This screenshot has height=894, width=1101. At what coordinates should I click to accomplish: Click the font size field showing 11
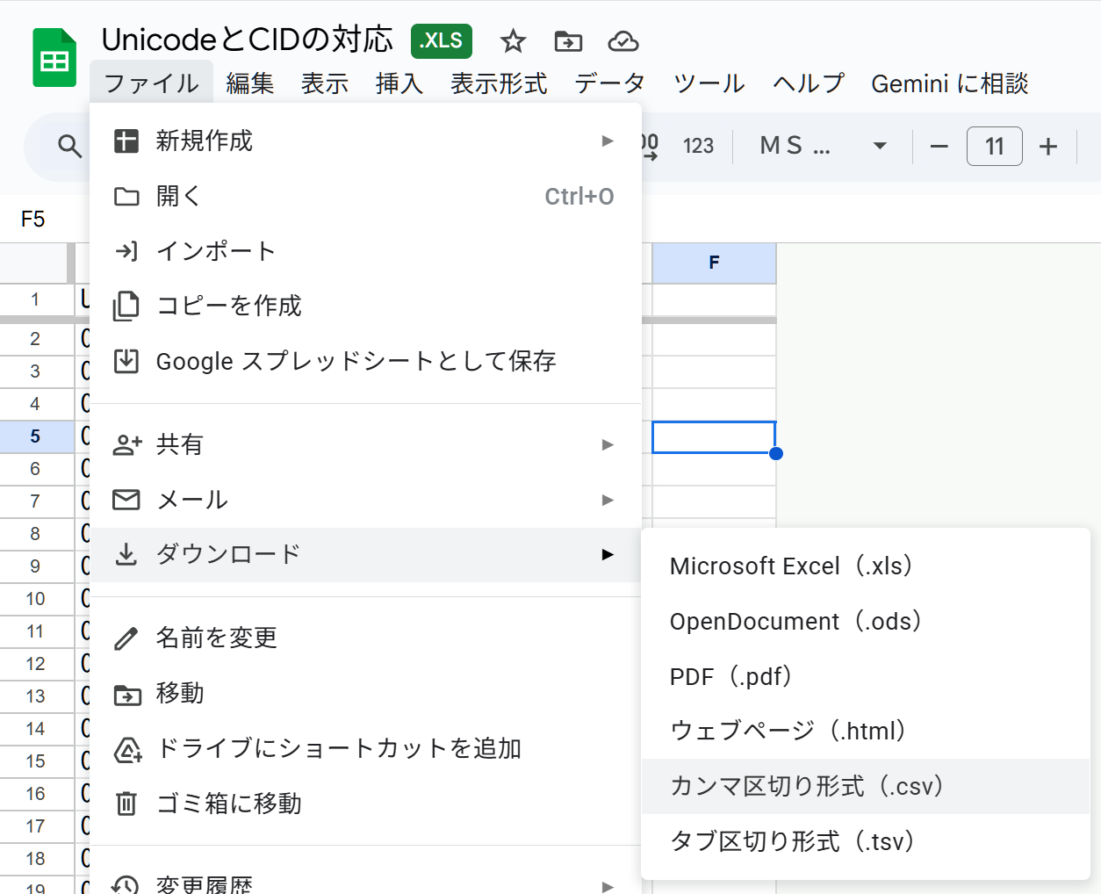click(x=994, y=146)
